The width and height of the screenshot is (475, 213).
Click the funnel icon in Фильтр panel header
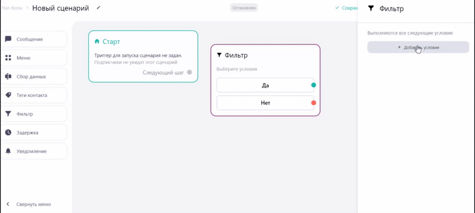[x=371, y=9]
